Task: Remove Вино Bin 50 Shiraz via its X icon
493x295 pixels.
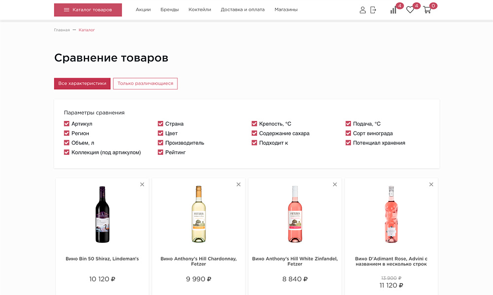Action: [x=142, y=184]
